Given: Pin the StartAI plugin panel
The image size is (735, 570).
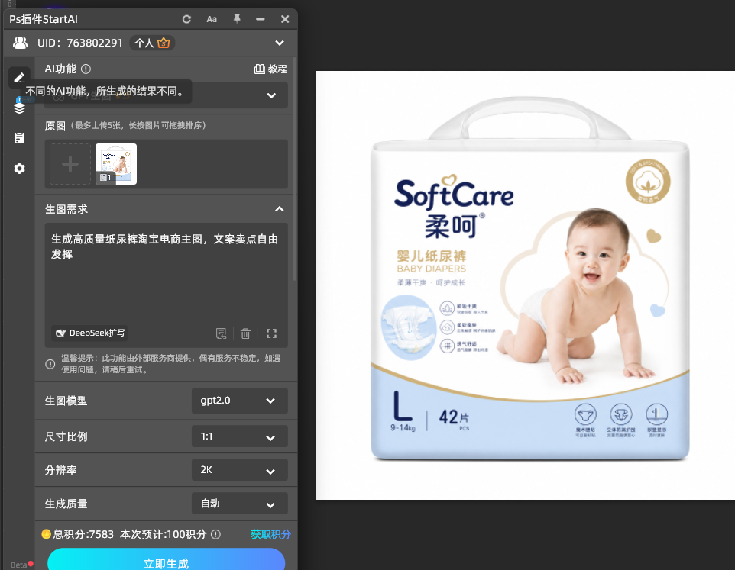Looking at the screenshot, I should click(237, 19).
